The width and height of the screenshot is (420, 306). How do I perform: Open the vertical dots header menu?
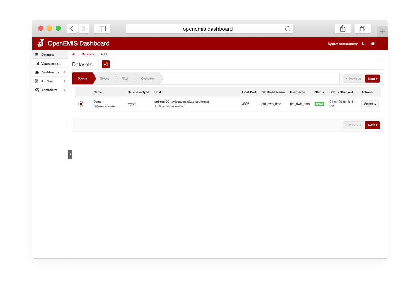383,43
